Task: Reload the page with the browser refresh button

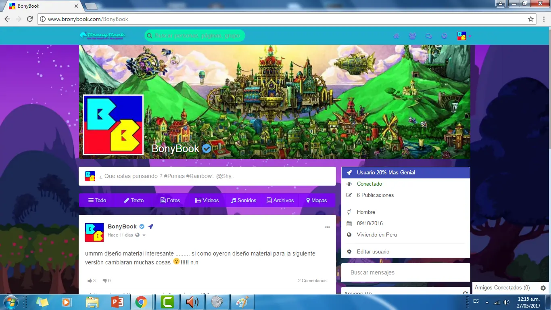Action: 29,19
